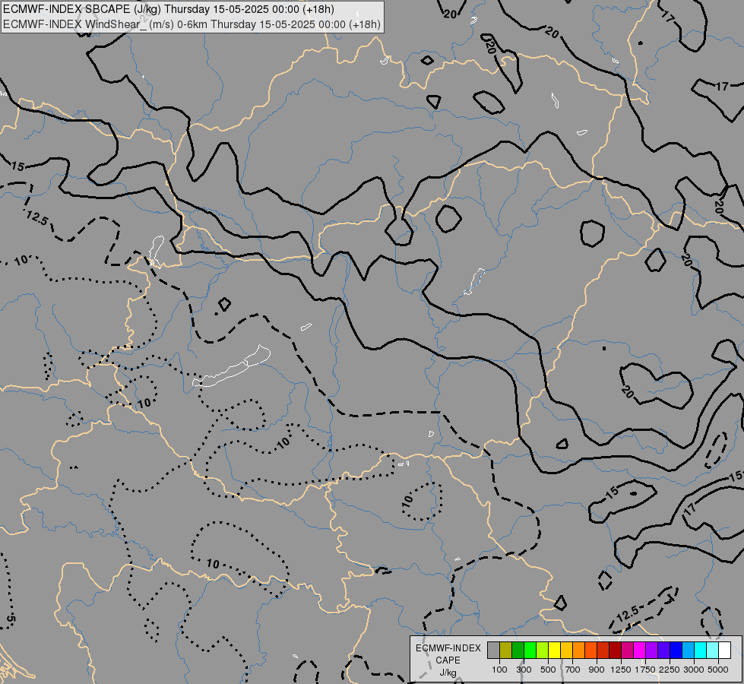Select the dark green legend swatch
The image size is (744, 684).
pos(518,650)
